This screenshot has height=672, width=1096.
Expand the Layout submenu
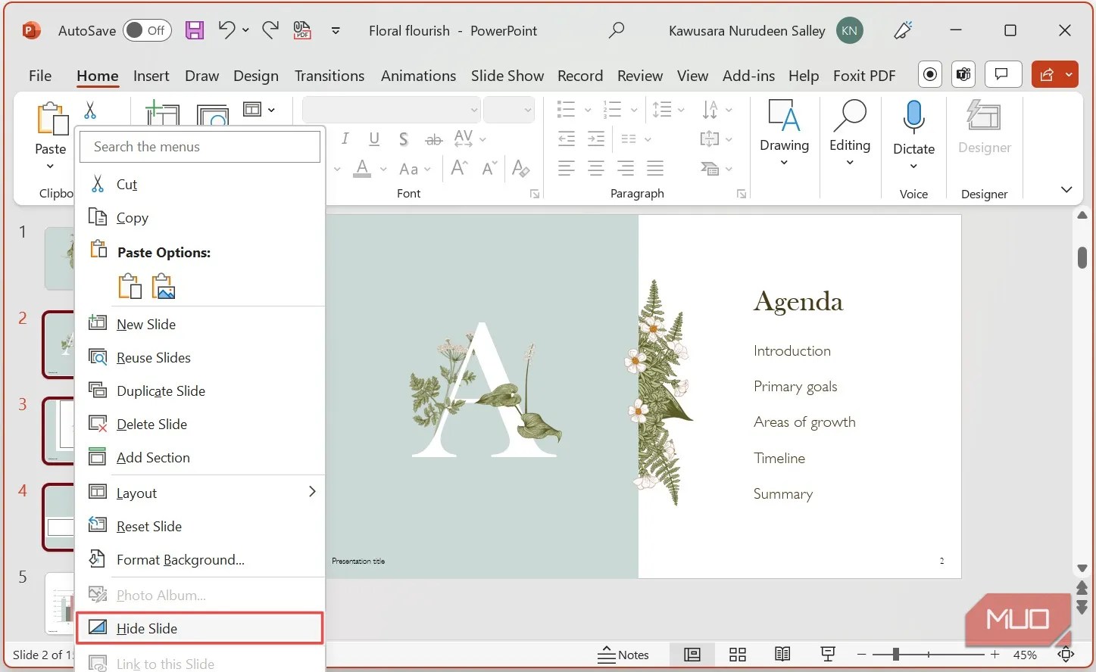click(x=200, y=493)
